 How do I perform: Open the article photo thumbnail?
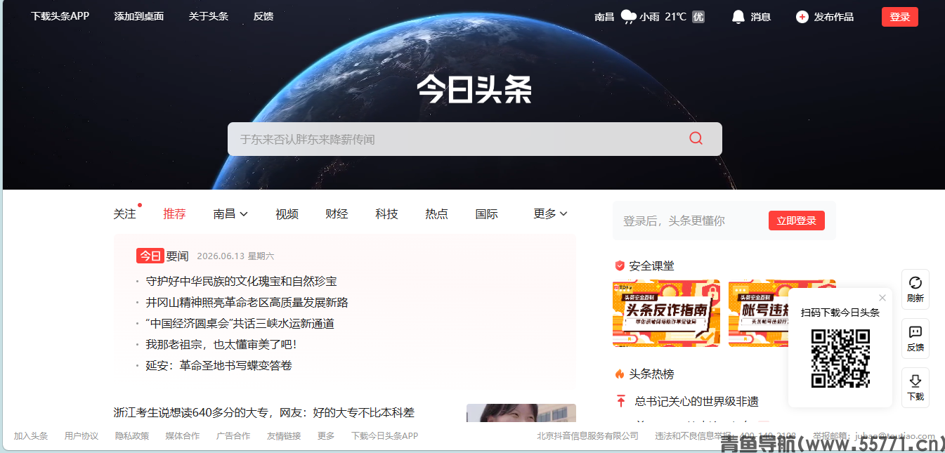coord(521,413)
